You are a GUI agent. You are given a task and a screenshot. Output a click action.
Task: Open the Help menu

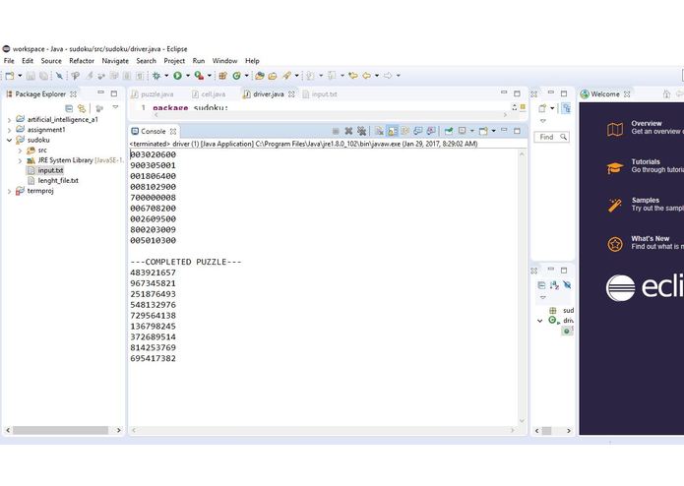[252, 61]
